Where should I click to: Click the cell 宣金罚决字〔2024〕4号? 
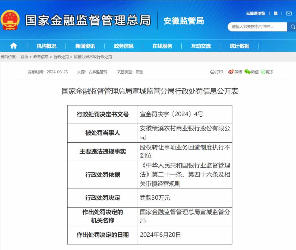click(185, 114)
